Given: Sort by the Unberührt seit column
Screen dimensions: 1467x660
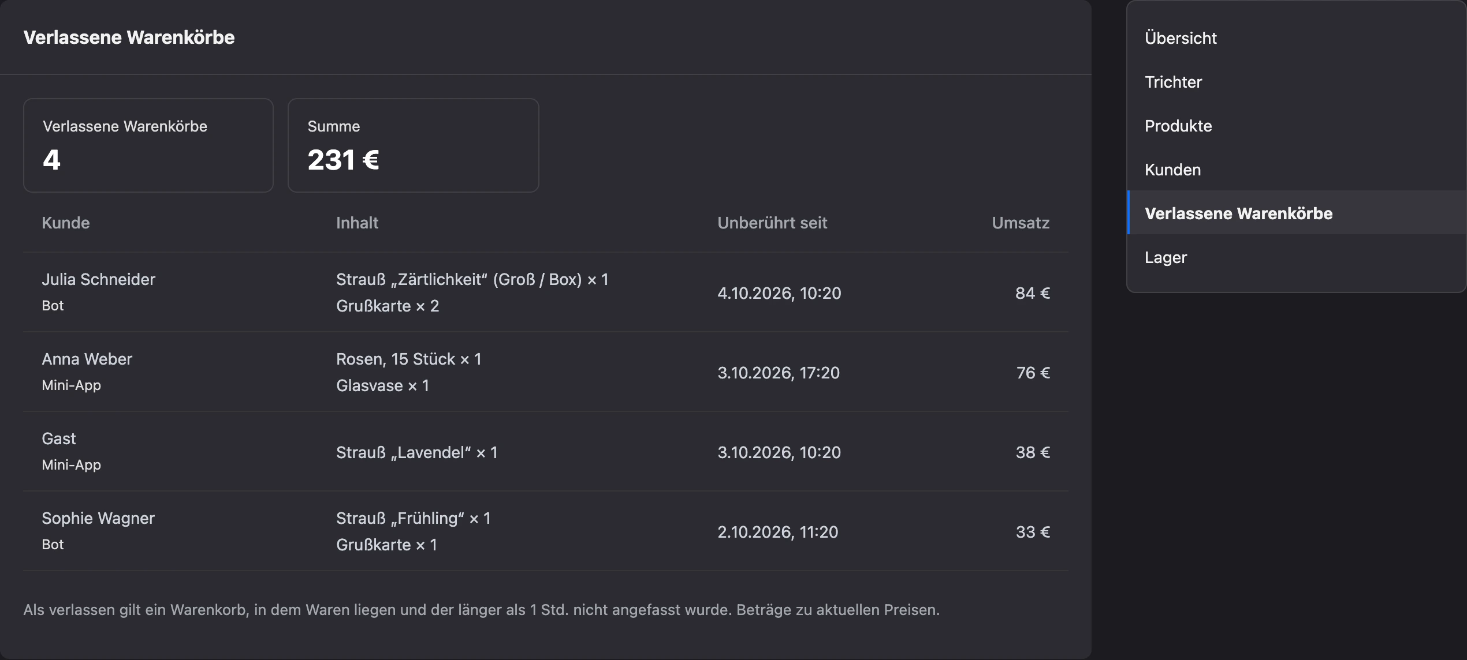Looking at the screenshot, I should (x=772, y=223).
